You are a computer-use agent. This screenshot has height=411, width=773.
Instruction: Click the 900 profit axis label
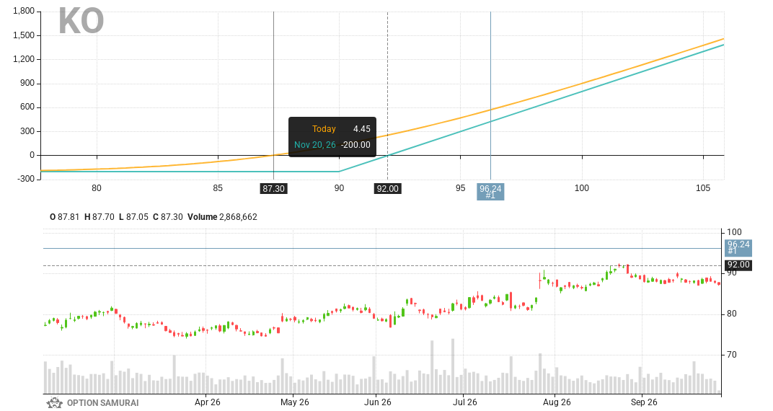27,84
